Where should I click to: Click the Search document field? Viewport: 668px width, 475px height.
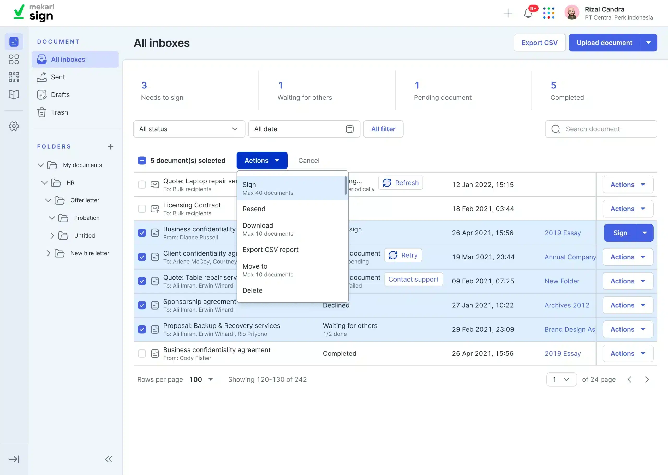point(601,129)
